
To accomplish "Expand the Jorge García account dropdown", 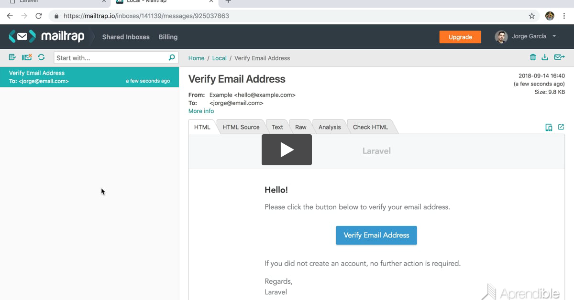I will point(554,36).
